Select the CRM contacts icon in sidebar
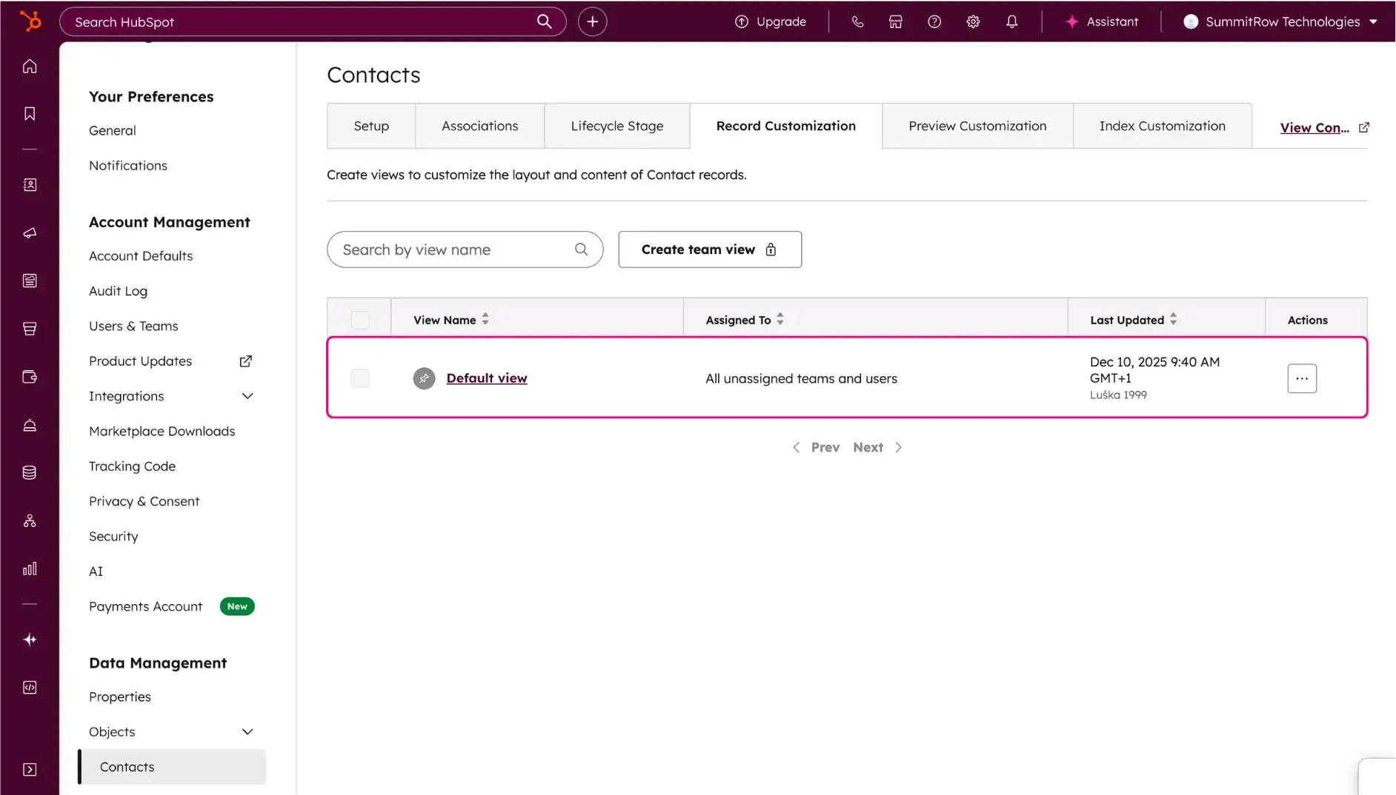 pos(30,185)
